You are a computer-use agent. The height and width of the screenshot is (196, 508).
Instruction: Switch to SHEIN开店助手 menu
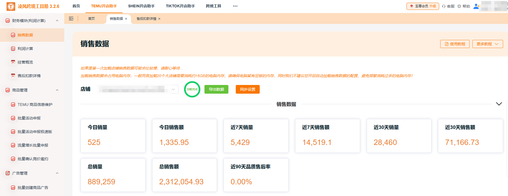tap(141, 6)
